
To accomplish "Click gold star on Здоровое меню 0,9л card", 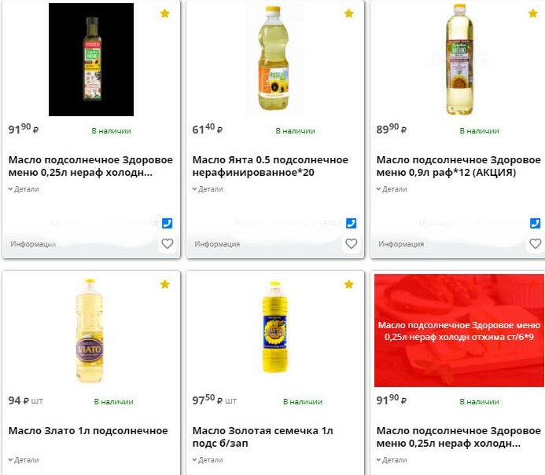I will [x=533, y=13].
